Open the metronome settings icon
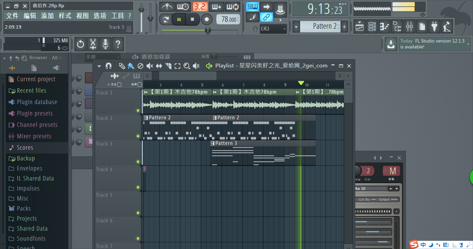Image resolution: width=473 pixels, height=249 pixels. point(167,7)
